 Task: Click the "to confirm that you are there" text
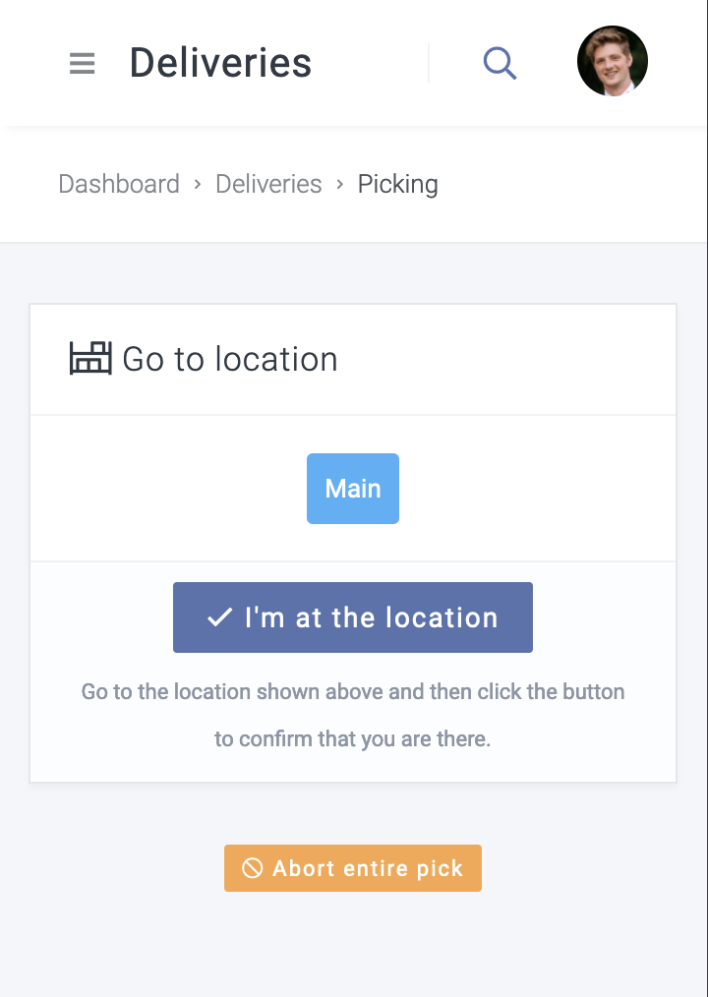(x=353, y=738)
